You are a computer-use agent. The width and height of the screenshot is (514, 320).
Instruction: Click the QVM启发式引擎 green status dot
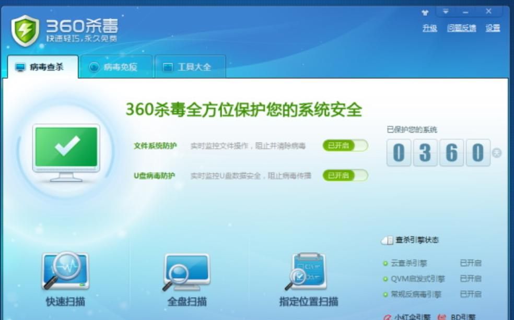pyautogui.click(x=385, y=279)
